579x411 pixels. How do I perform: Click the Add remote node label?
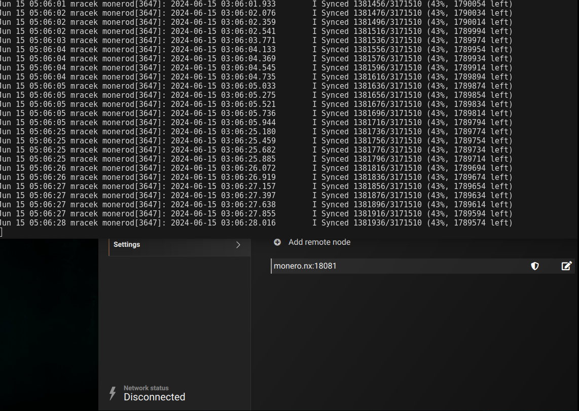tap(319, 242)
